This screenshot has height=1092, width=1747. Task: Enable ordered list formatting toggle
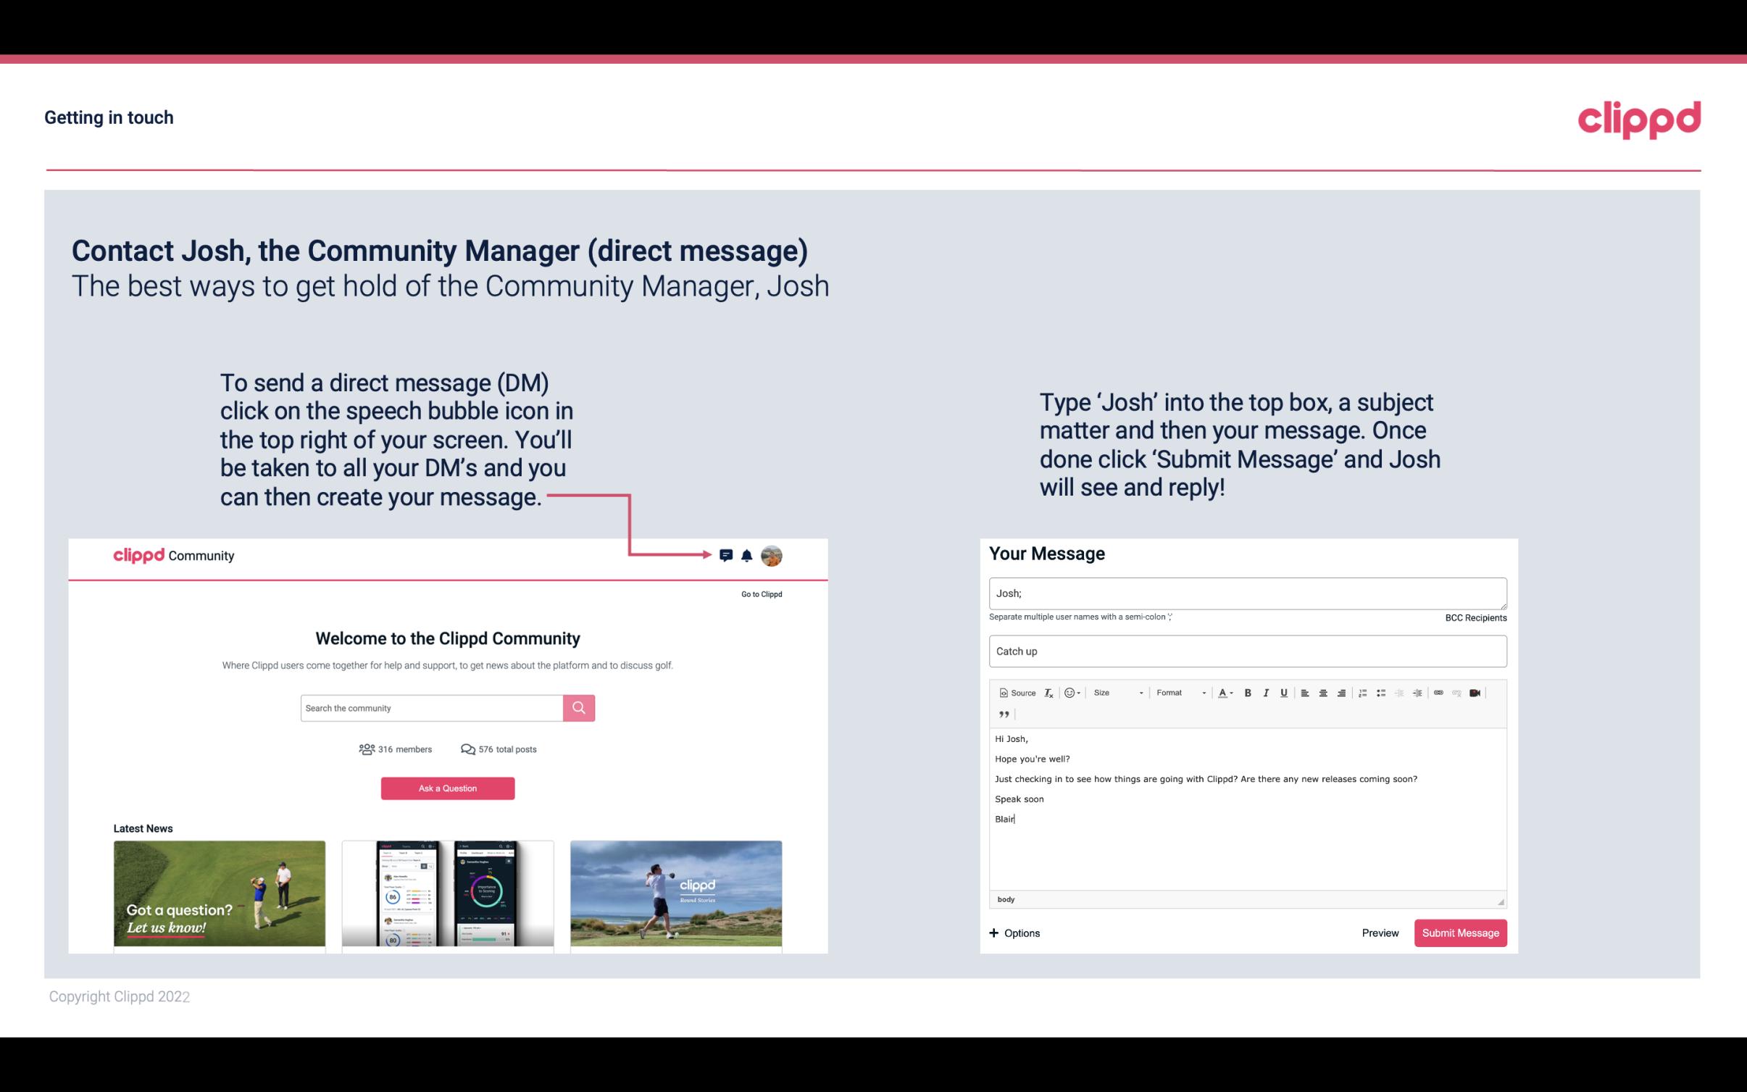[1364, 692]
